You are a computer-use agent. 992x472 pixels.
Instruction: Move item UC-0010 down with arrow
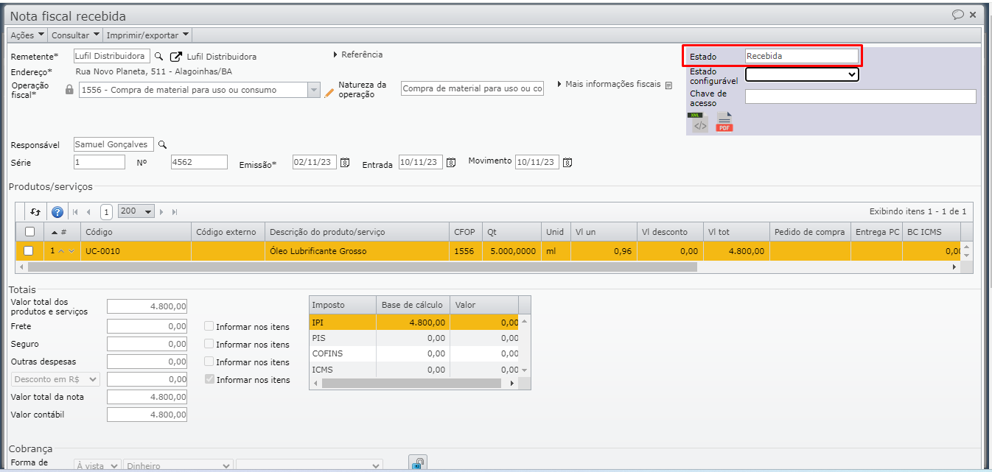pyautogui.click(x=71, y=251)
